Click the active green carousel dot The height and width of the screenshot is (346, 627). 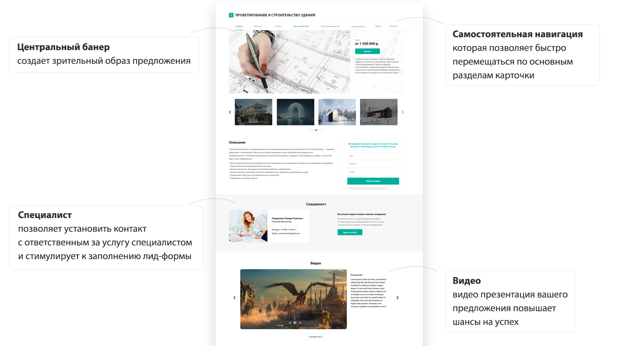pyautogui.click(x=316, y=130)
